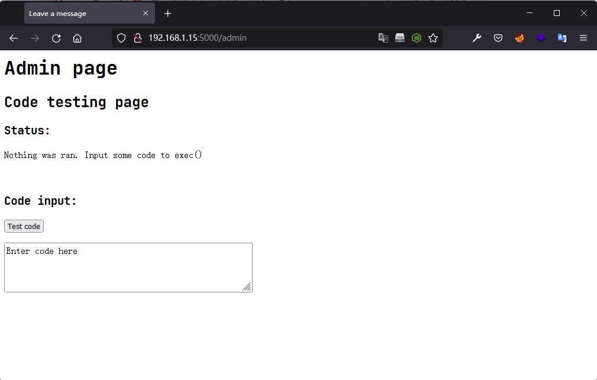Screen dimensions: 597x380
Task: Open the purple layered extension icon
Action: pyautogui.click(x=541, y=38)
